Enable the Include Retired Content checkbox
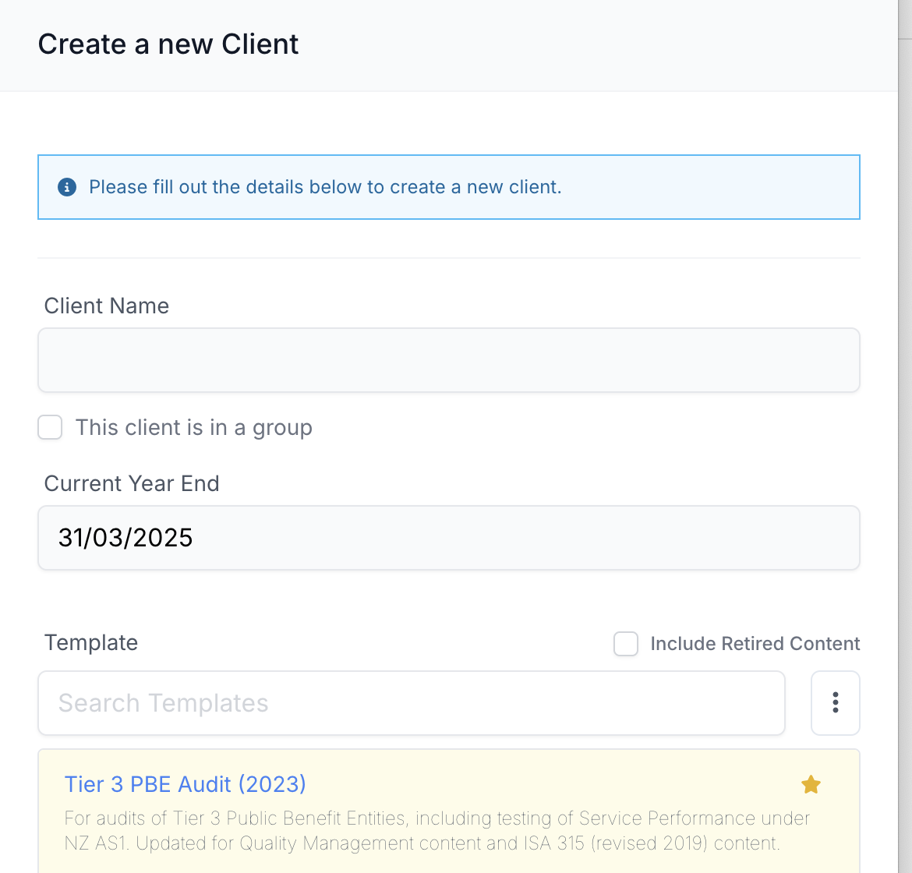This screenshot has height=873, width=912. 626,644
